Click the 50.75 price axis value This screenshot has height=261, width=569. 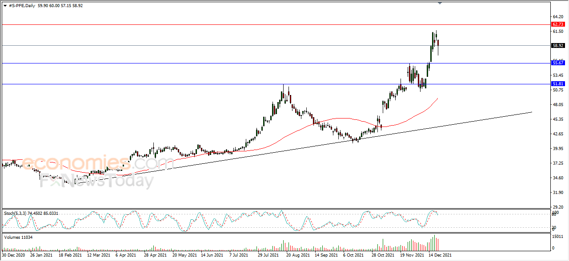558,90
